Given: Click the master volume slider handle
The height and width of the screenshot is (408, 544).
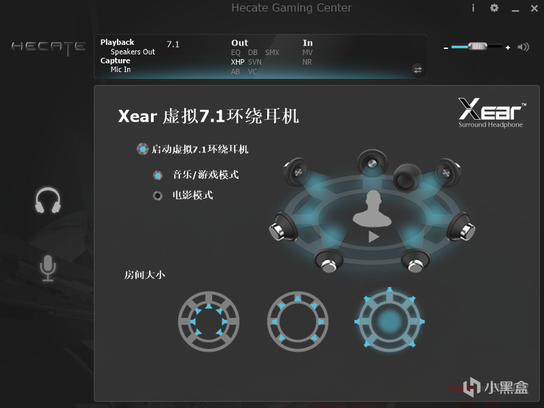Looking at the screenshot, I should click(478, 46).
